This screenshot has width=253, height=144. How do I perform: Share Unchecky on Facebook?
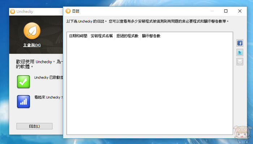point(240,43)
